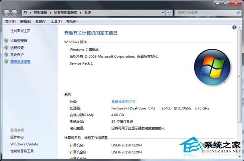Click the refresh button in address bar
This screenshot has width=244, height=161.
(169, 13)
